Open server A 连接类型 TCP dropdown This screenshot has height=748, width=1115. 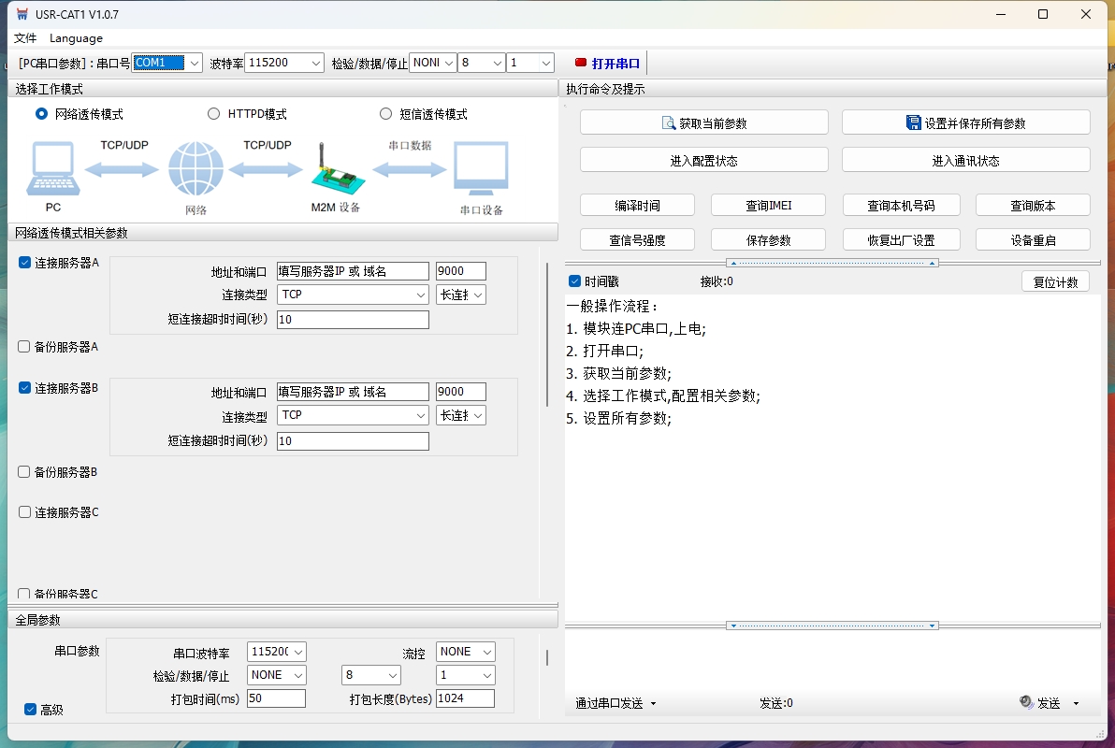420,295
